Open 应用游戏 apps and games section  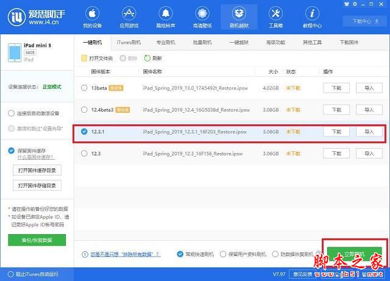(129, 17)
